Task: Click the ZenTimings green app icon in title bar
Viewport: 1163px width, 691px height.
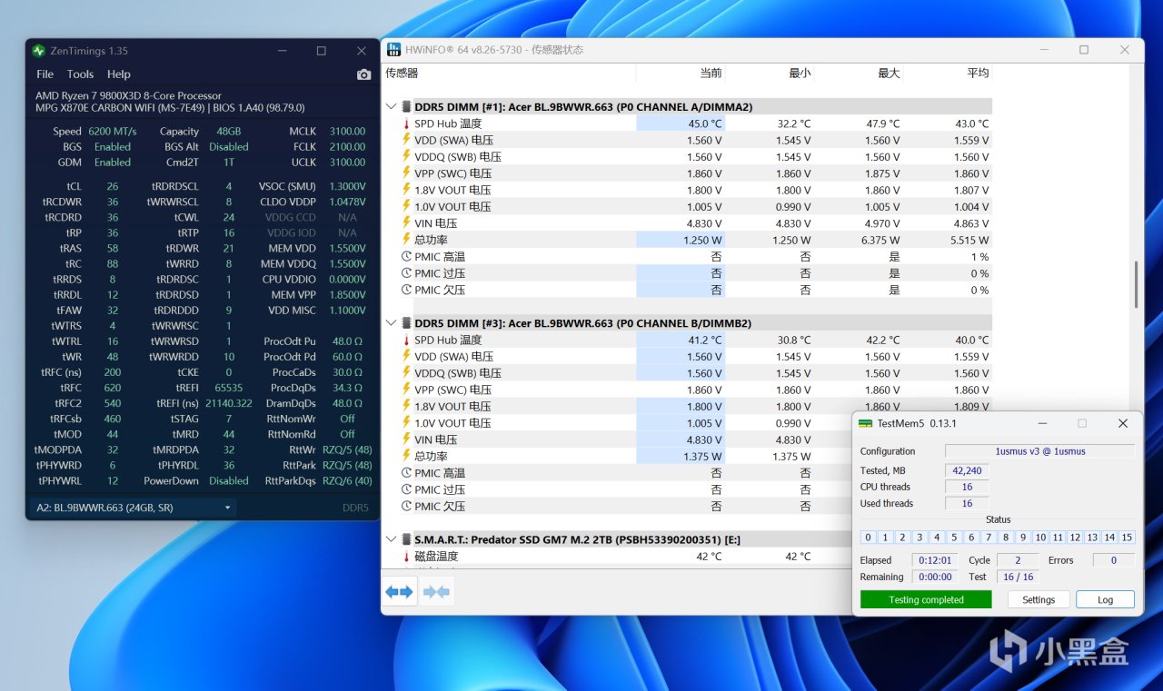Action: pos(39,51)
